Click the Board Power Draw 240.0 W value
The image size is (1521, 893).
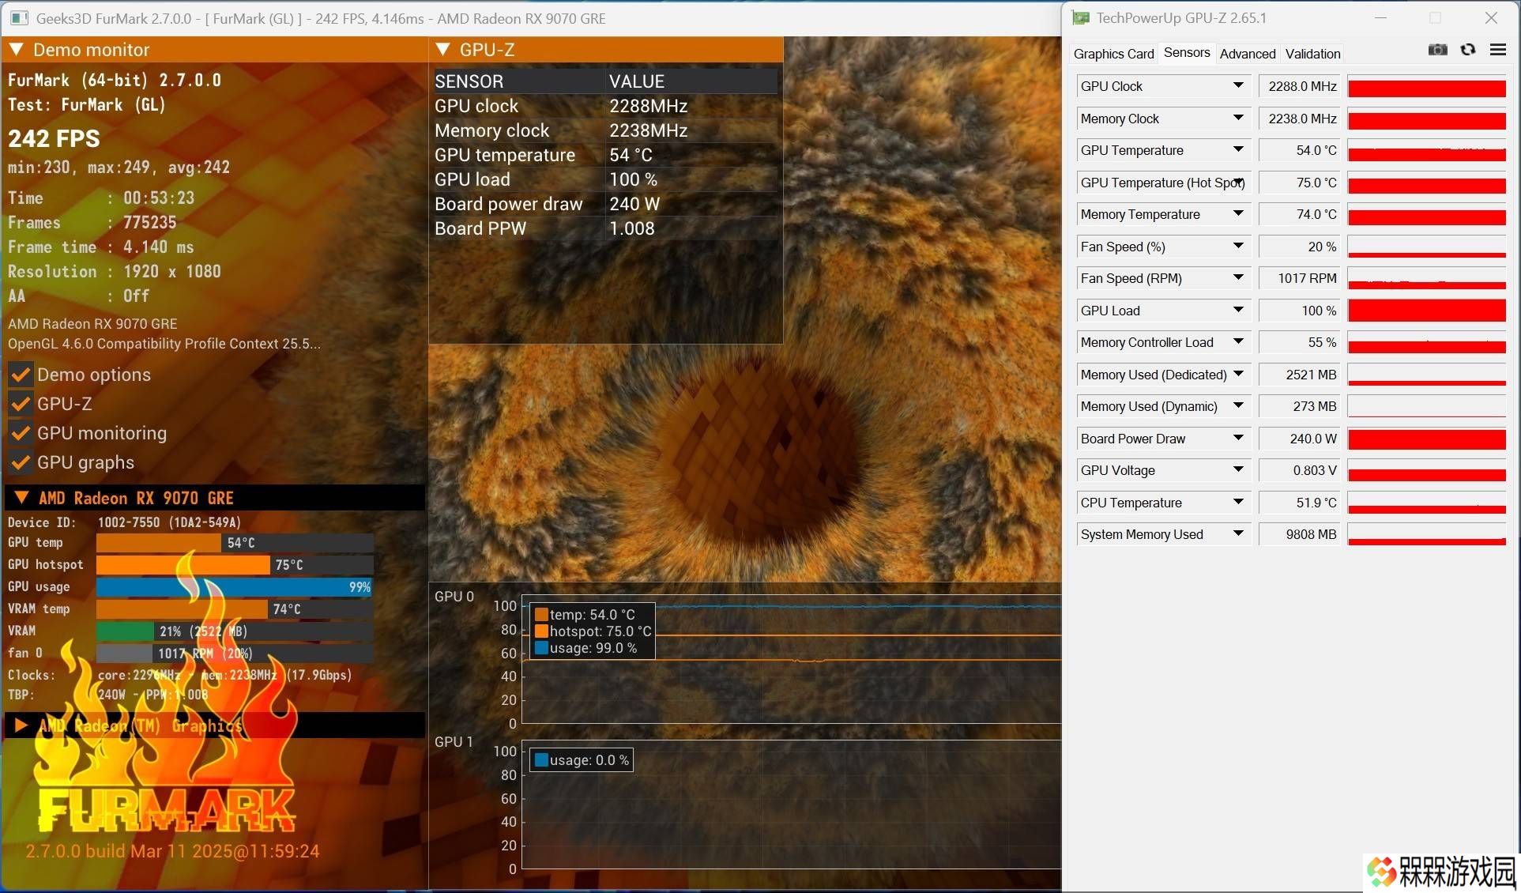pos(1300,439)
